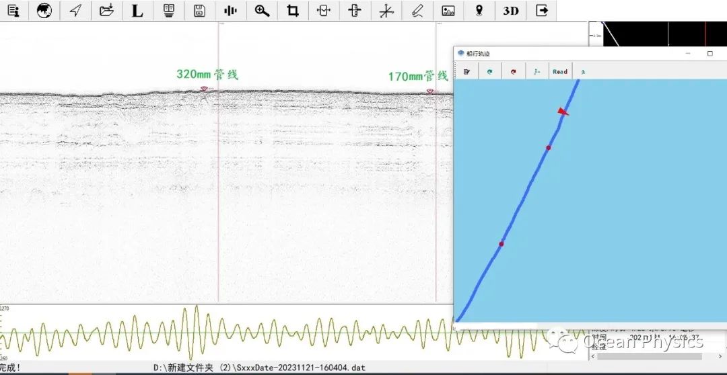Viewport: 727px width, 375px height.
Task: Open the waveform signal tool
Action: 230,11
